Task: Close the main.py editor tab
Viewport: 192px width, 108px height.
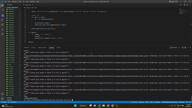Action: [x=32, y=5]
